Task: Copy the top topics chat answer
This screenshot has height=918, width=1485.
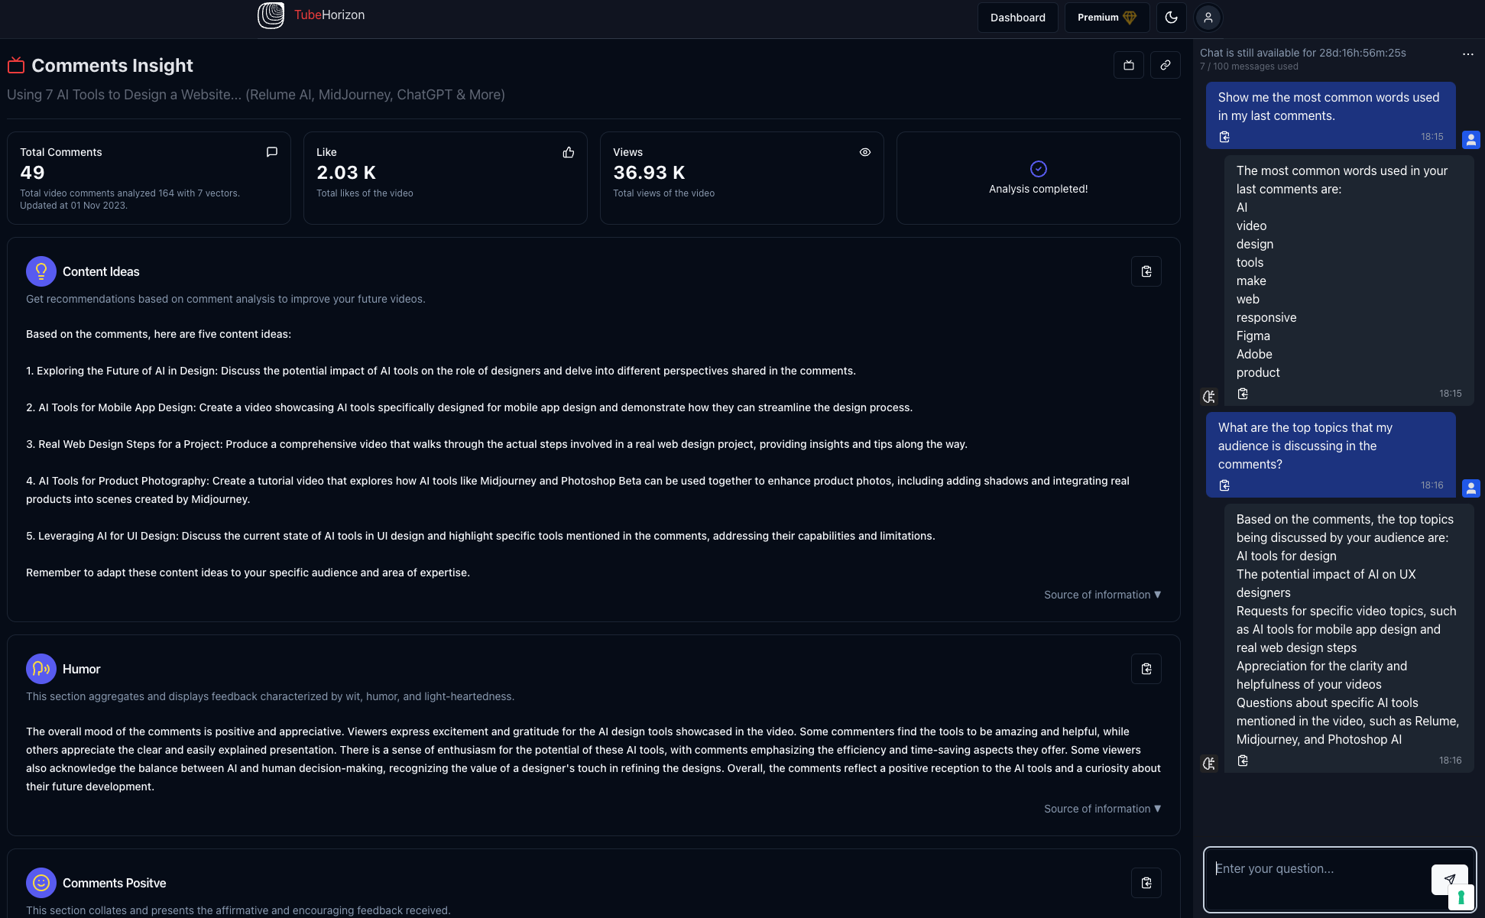Action: tap(1243, 761)
